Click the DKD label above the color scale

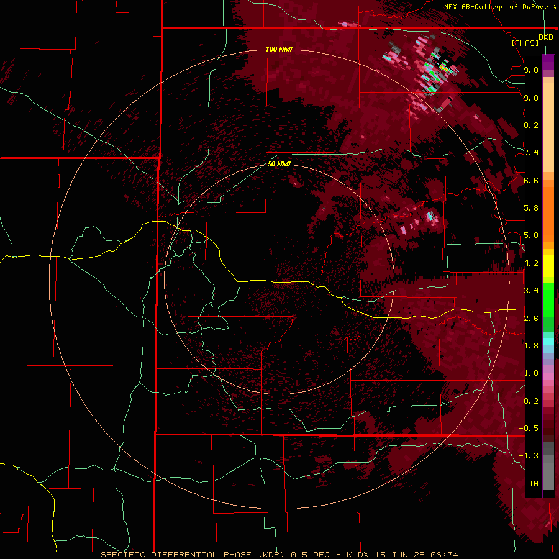[545, 37]
